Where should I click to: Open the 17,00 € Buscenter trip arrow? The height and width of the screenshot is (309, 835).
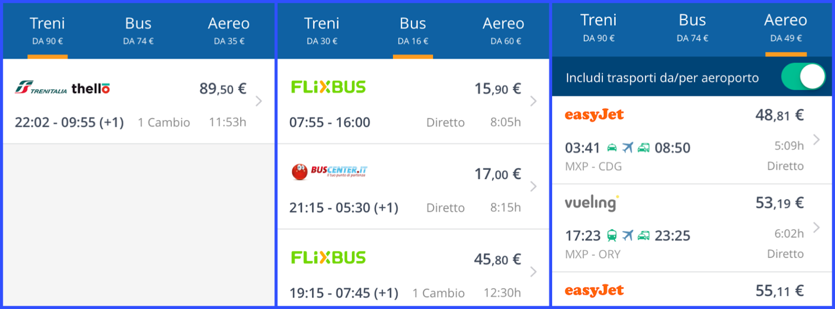pyautogui.click(x=533, y=186)
